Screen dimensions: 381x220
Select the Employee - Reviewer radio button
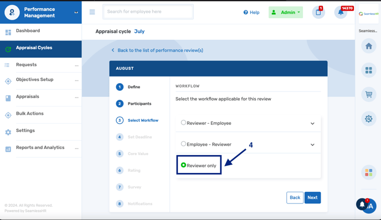click(183, 144)
